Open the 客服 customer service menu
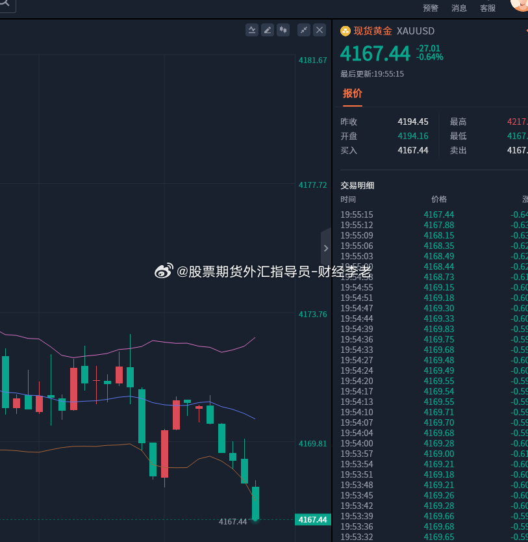 pyautogui.click(x=488, y=8)
